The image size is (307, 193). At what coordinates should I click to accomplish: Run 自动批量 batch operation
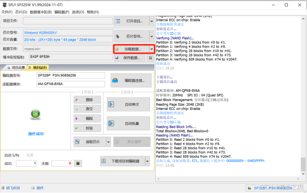[128, 124]
